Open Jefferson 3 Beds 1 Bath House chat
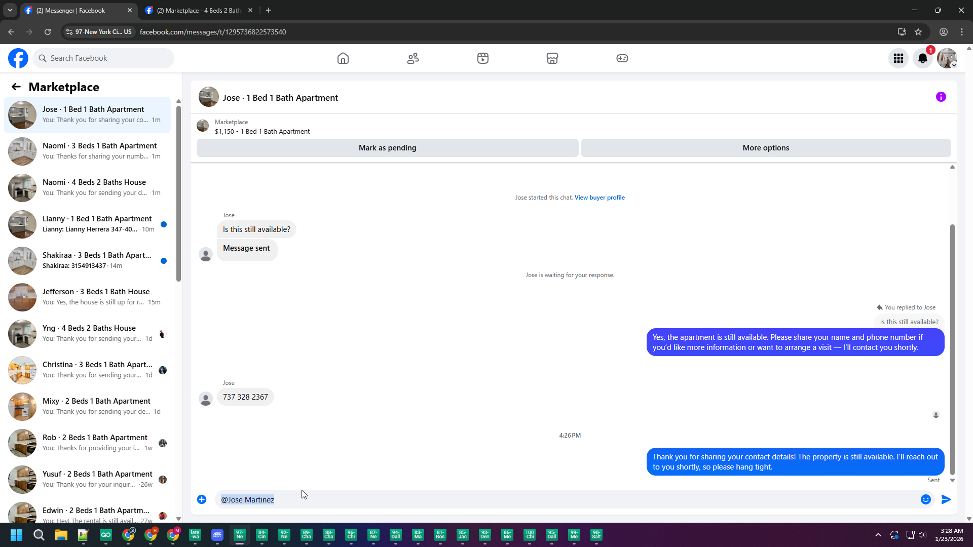Screen dimensions: 973x547 click(87, 297)
